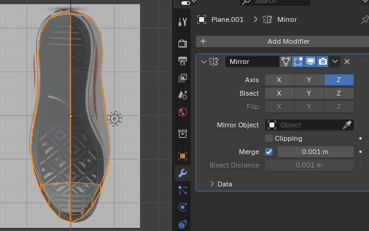
Task: Open the Output properties tab
Action: point(183,61)
